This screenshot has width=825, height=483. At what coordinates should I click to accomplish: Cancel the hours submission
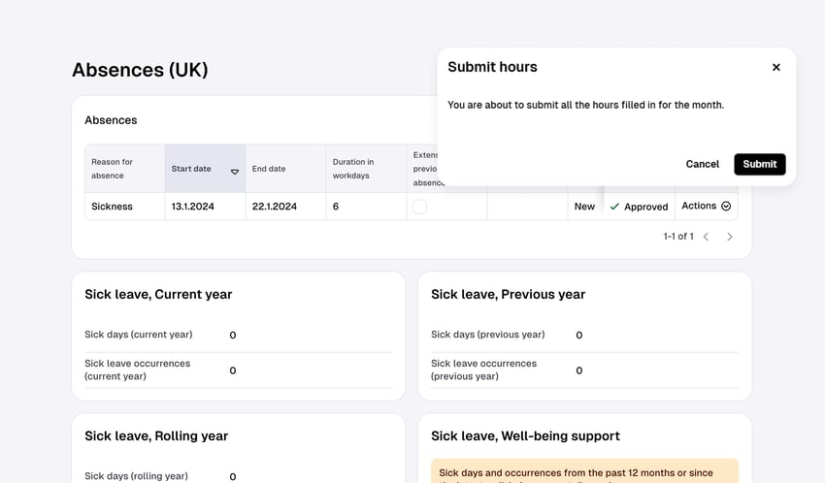point(702,164)
